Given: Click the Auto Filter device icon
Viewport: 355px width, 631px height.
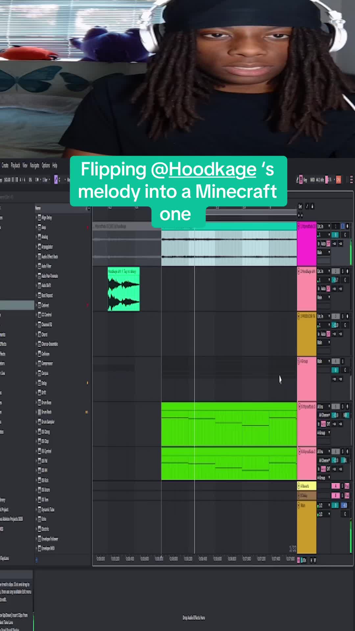Looking at the screenshot, I should [39, 266].
